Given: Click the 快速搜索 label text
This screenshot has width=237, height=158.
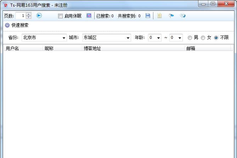Looking at the screenshot, I should click(x=20, y=25).
